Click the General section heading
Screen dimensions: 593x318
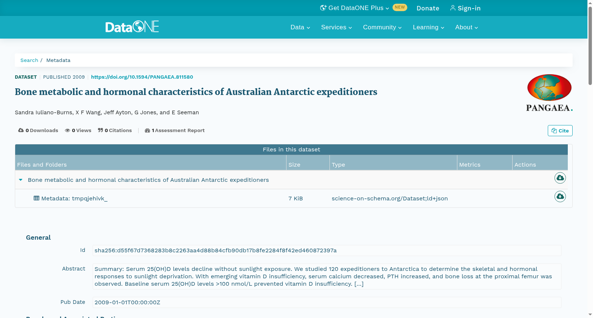coord(38,237)
